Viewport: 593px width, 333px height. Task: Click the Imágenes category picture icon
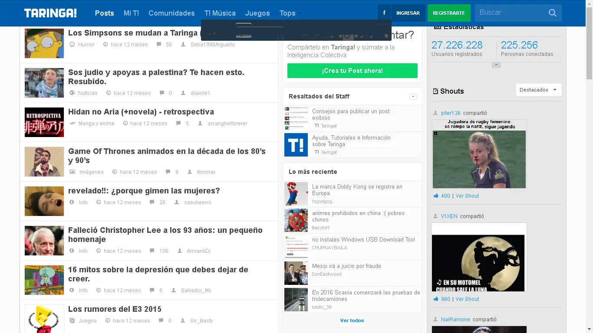72,172
